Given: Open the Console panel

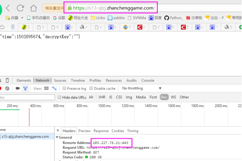Looking at the screenshot, I should click(148, 80).
